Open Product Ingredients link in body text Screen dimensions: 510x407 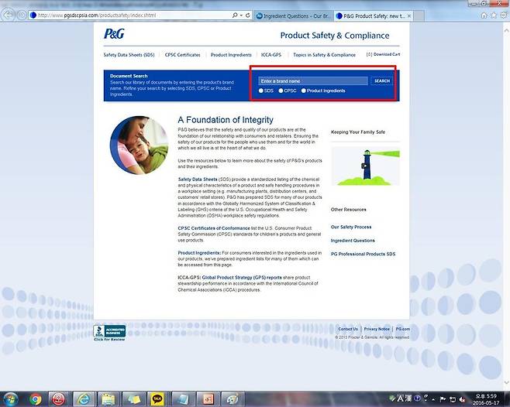coord(199,253)
